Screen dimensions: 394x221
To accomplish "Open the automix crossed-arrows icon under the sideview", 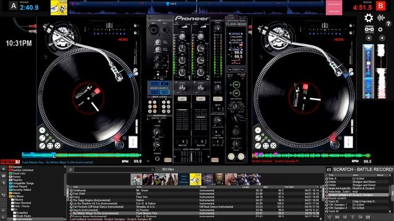I will 345,217.
